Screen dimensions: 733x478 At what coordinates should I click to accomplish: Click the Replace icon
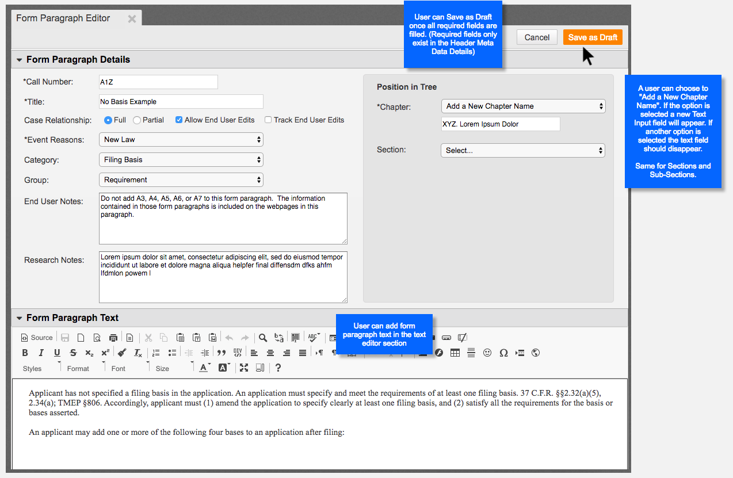point(279,338)
